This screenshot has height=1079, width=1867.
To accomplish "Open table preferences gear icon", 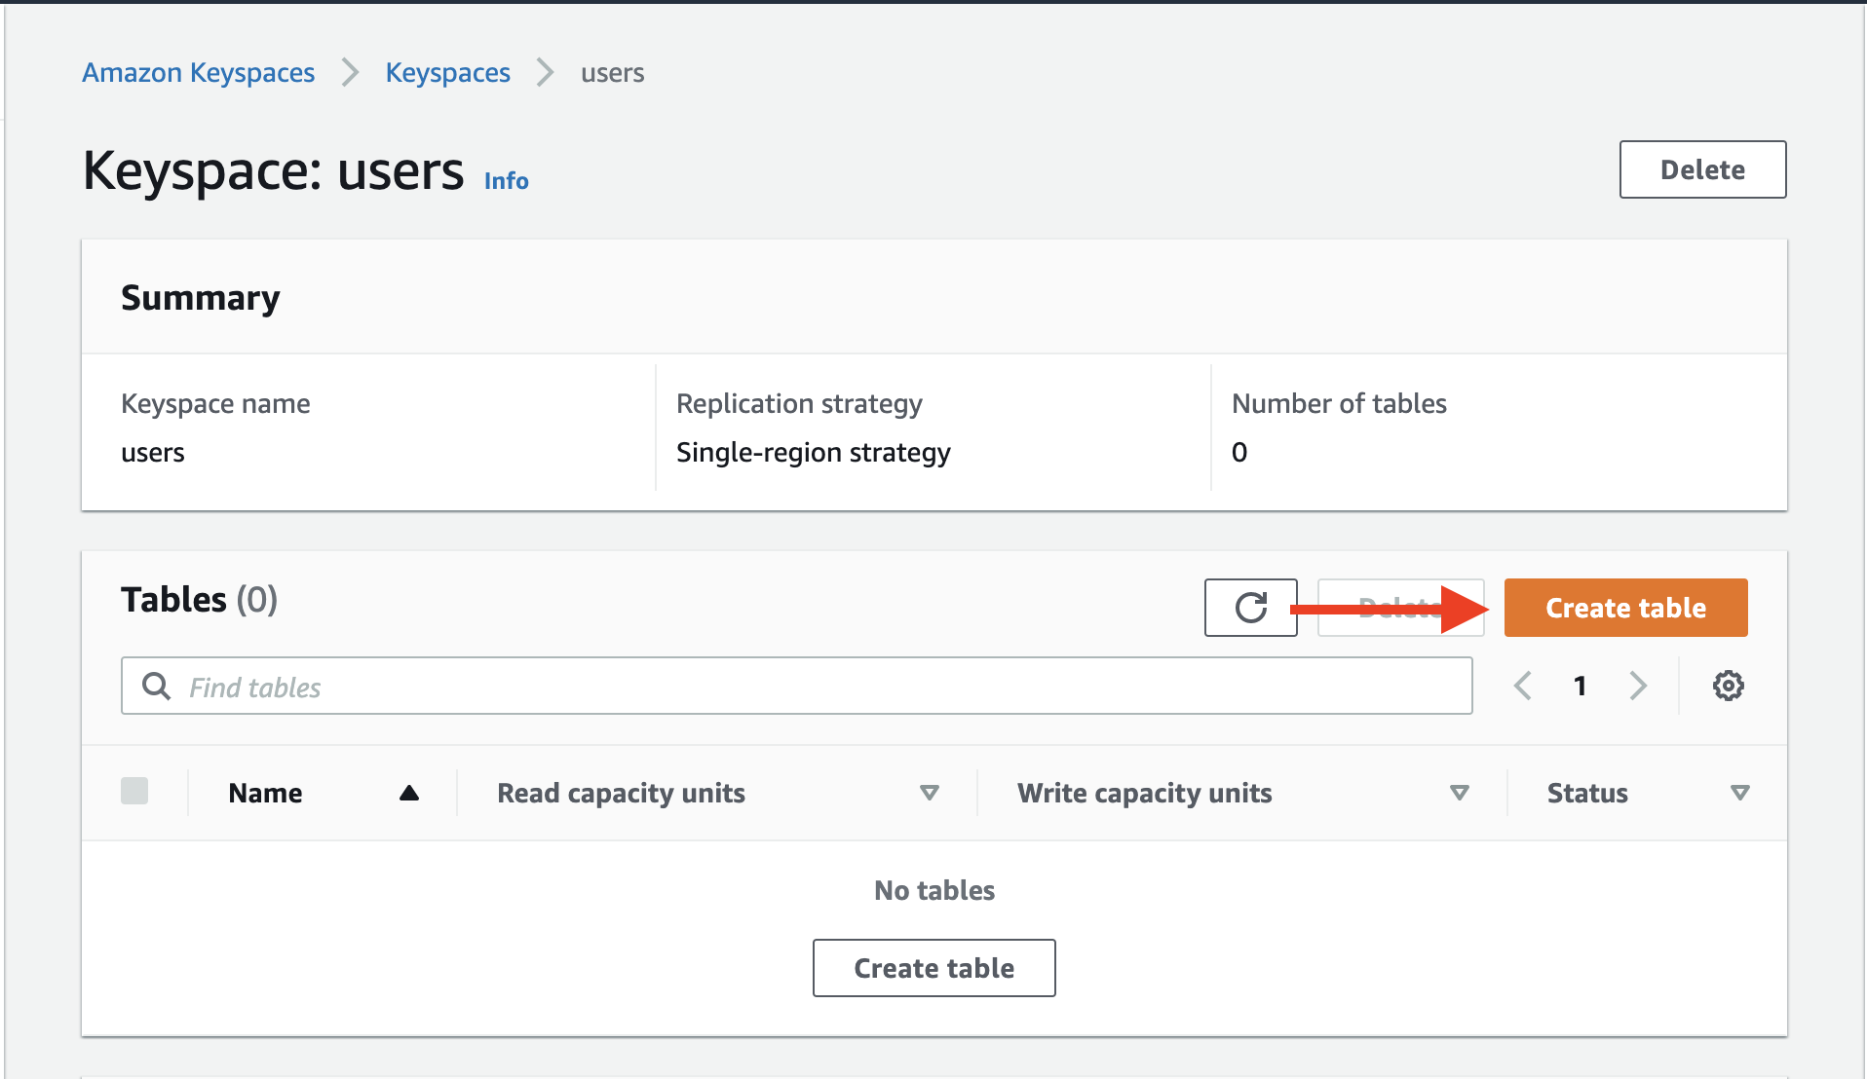I will point(1728,686).
